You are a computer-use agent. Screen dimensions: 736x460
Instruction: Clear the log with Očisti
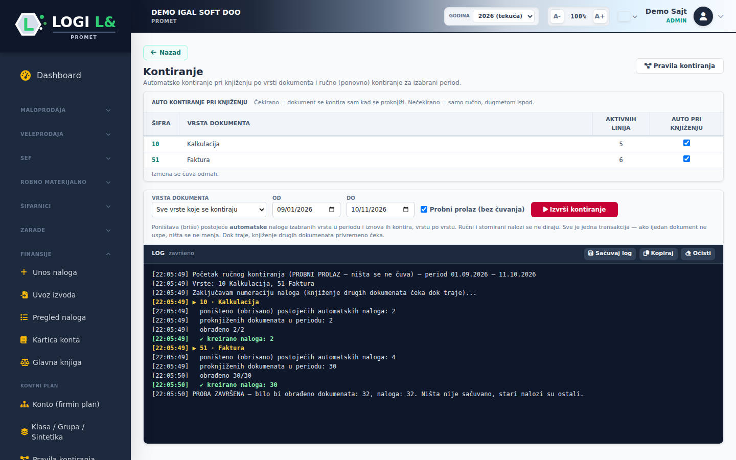[698, 254]
